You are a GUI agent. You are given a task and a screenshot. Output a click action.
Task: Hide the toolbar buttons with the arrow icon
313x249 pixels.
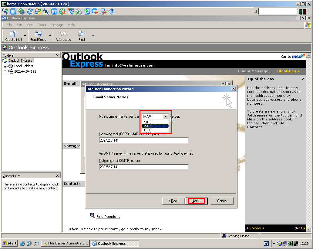[71, 11]
